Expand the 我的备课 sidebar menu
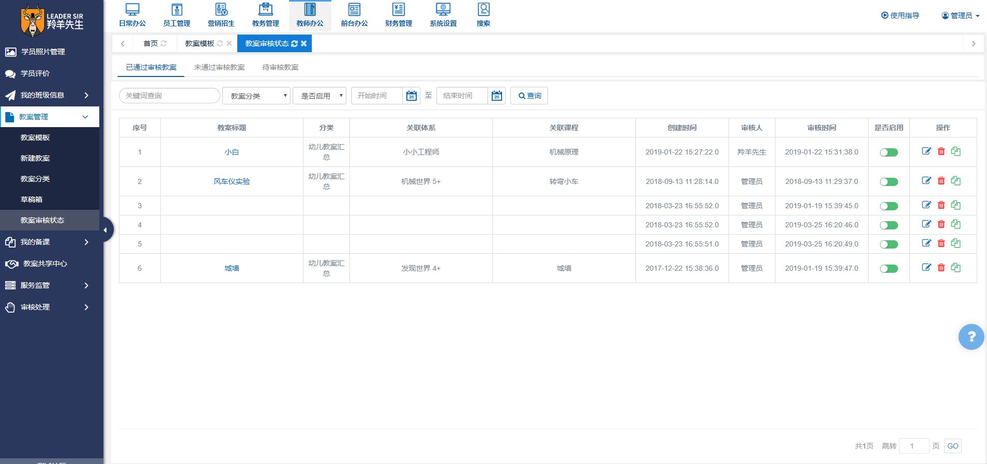Image resolution: width=987 pixels, height=464 pixels. 50,242
